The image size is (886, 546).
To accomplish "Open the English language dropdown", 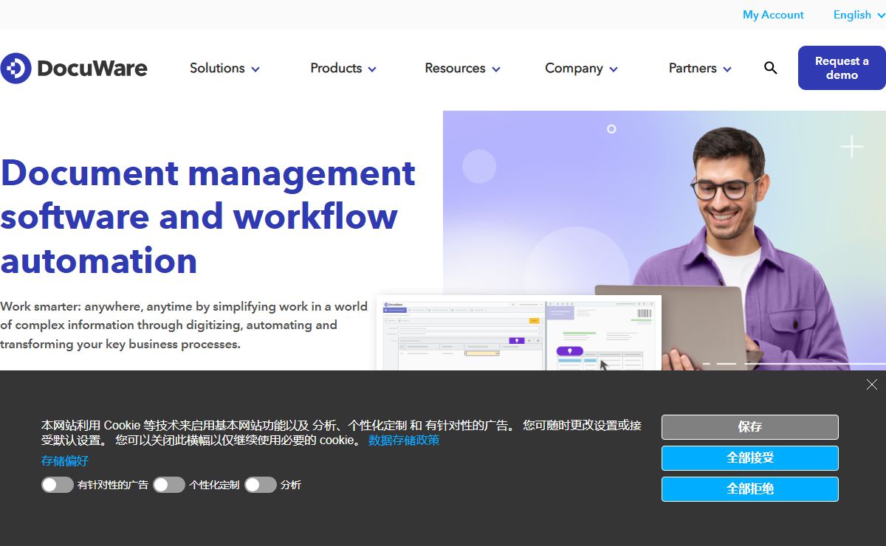I will (x=859, y=15).
